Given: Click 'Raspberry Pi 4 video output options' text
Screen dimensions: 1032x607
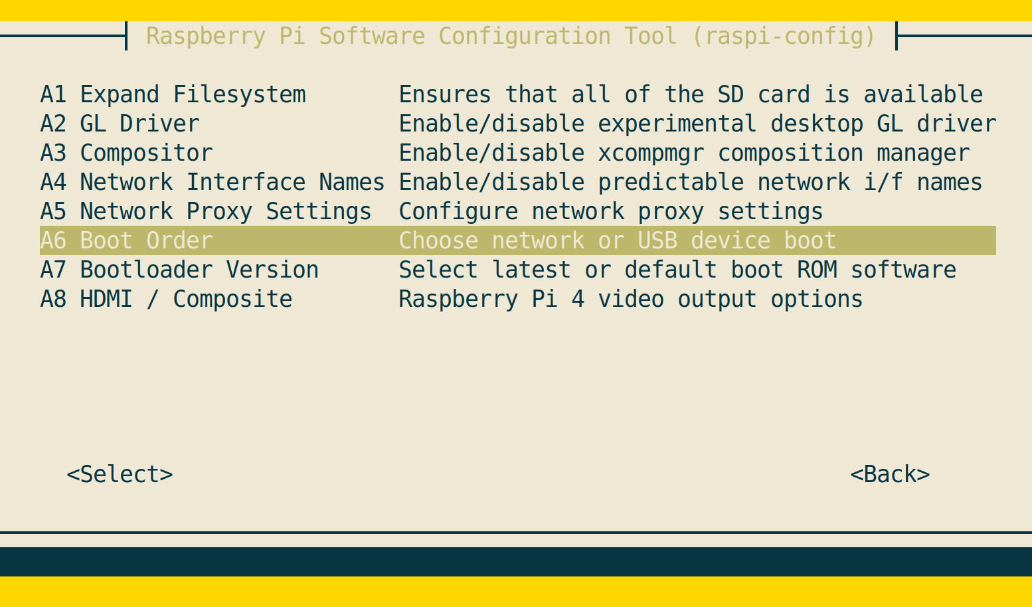Looking at the screenshot, I should click(x=630, y=299).
